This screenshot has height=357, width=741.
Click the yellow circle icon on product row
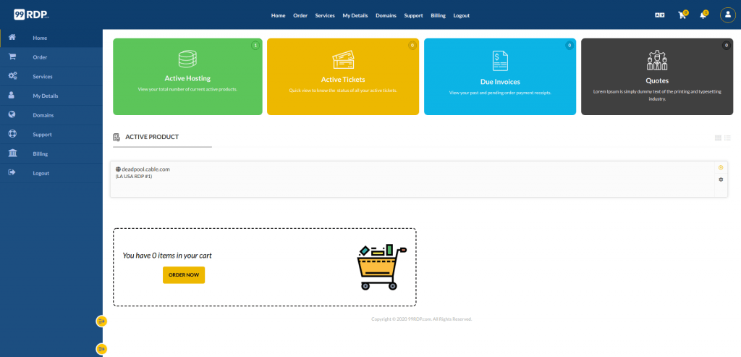[x=721, y=167]
